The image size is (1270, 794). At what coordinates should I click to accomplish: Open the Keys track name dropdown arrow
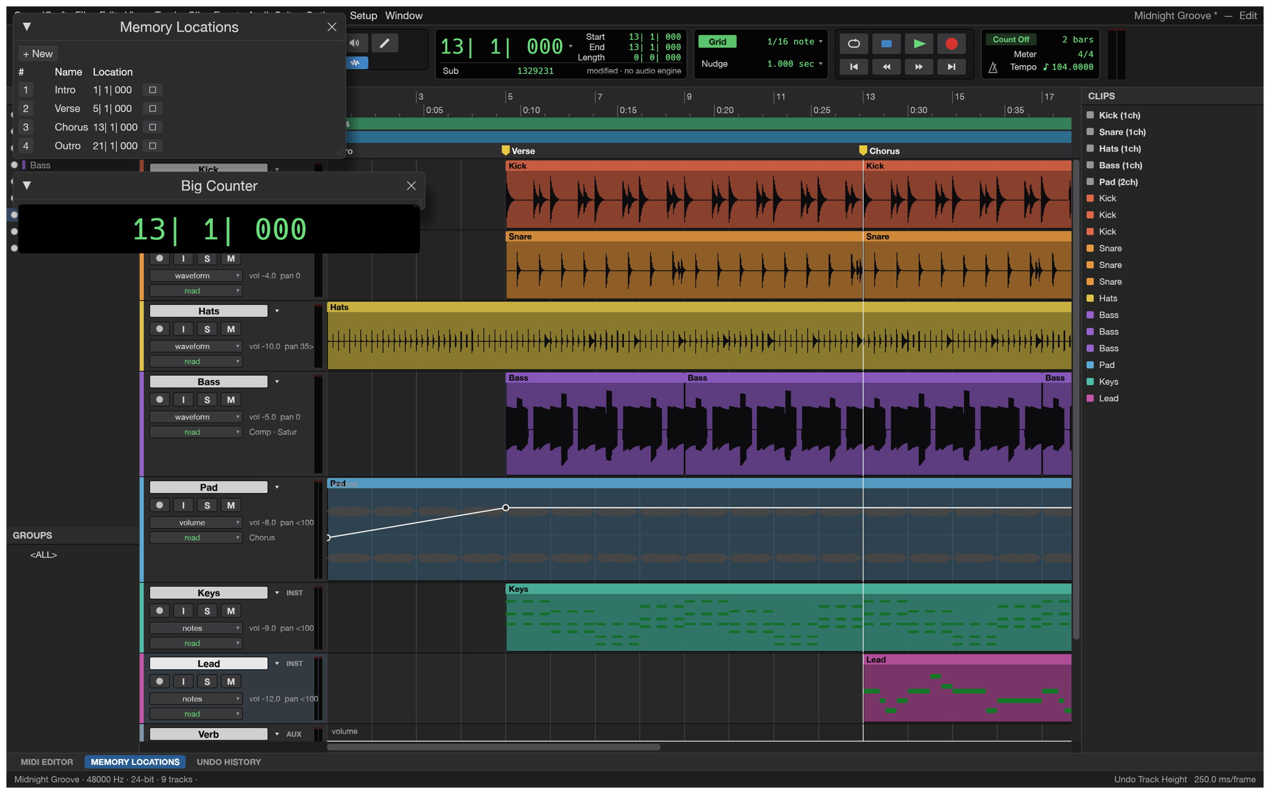277,593
